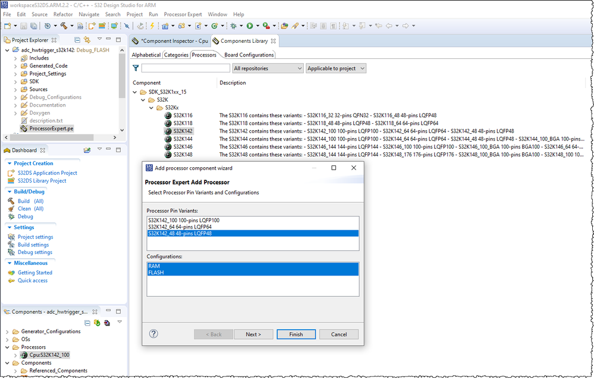This screenshot has width=594, height=379.
Task: Click the Forward navigation arrow in toolbar
Action: click(406, 26)
